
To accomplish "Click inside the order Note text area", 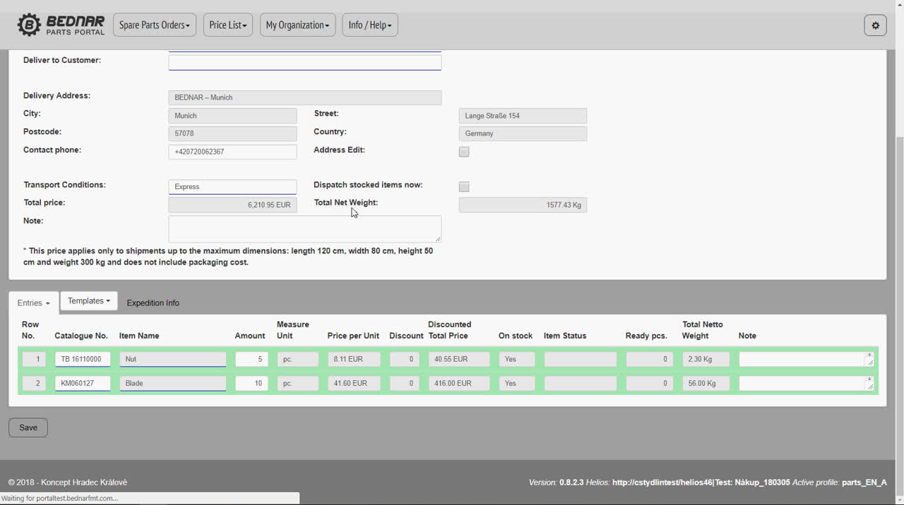I will point(304,229).
